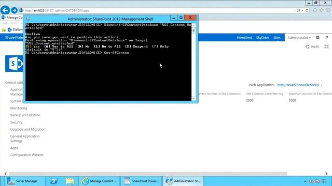Viewport: 332px width, 186px height.
Task: Open the Newsfeed link
Action: tap(244, 38)
